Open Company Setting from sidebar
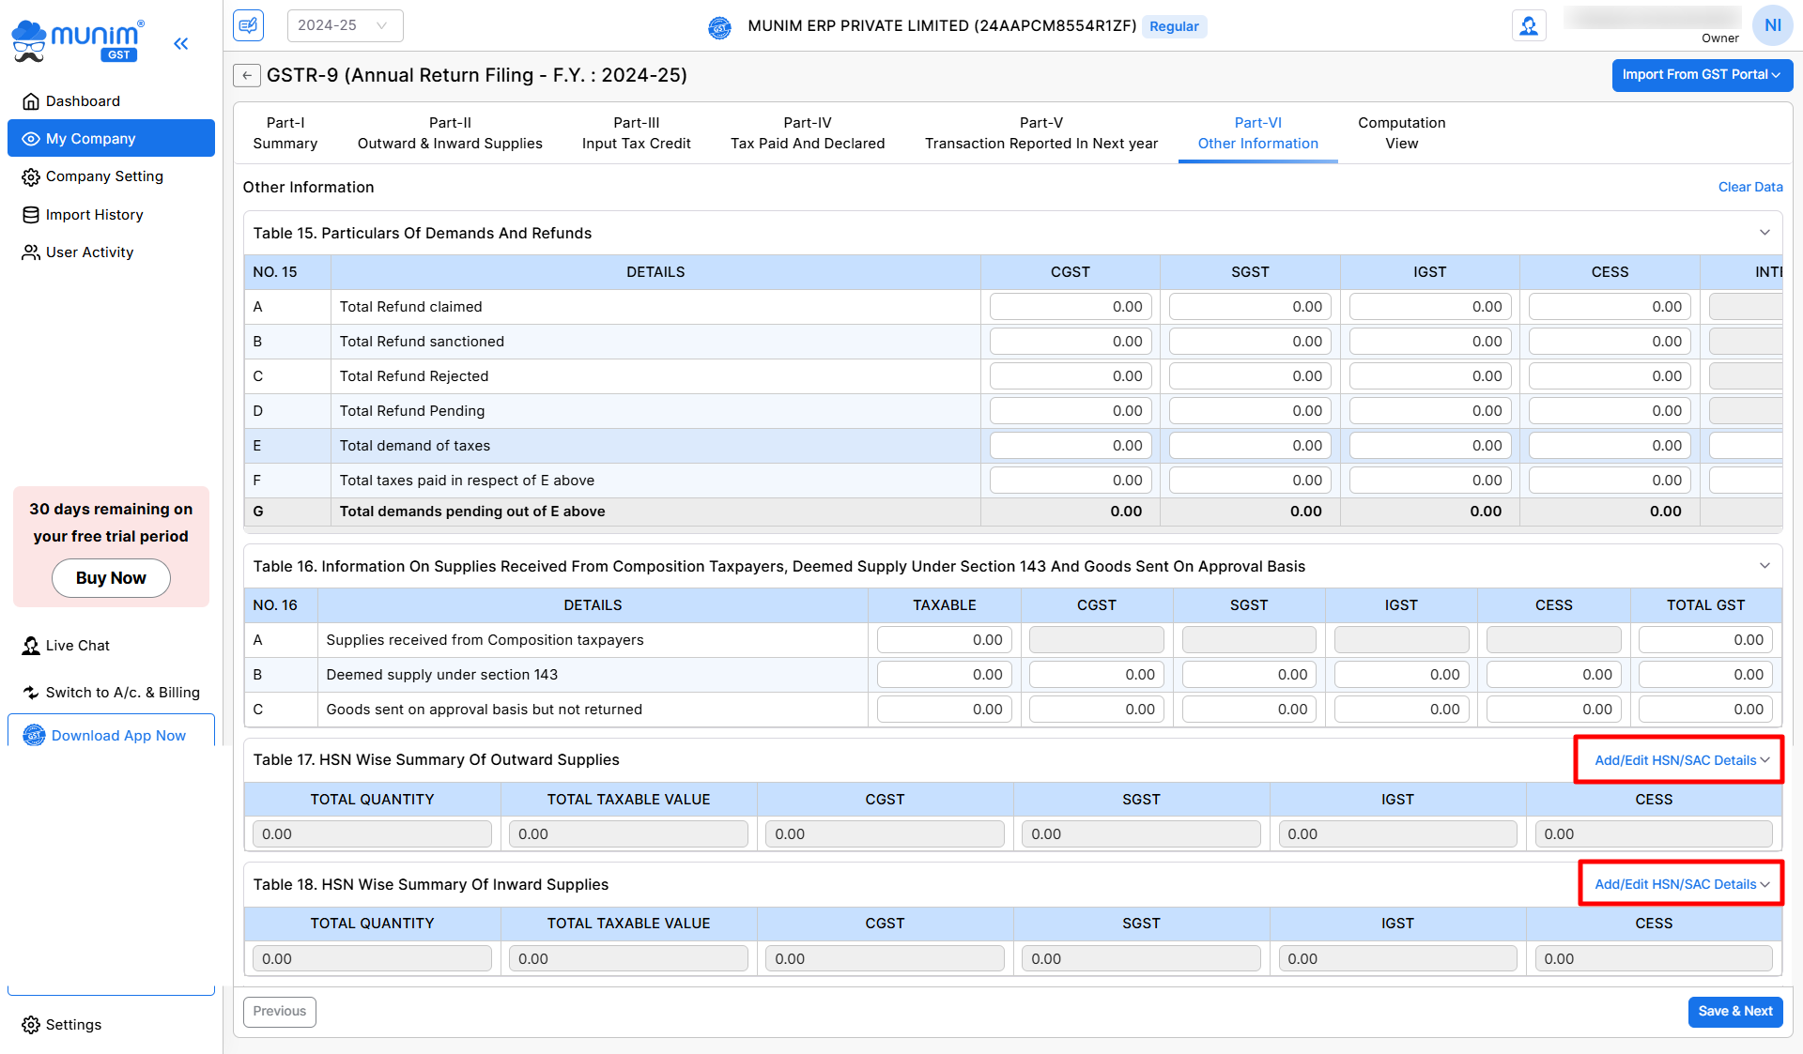This screenshot has width=1803, height=1054. click(104, 176)
